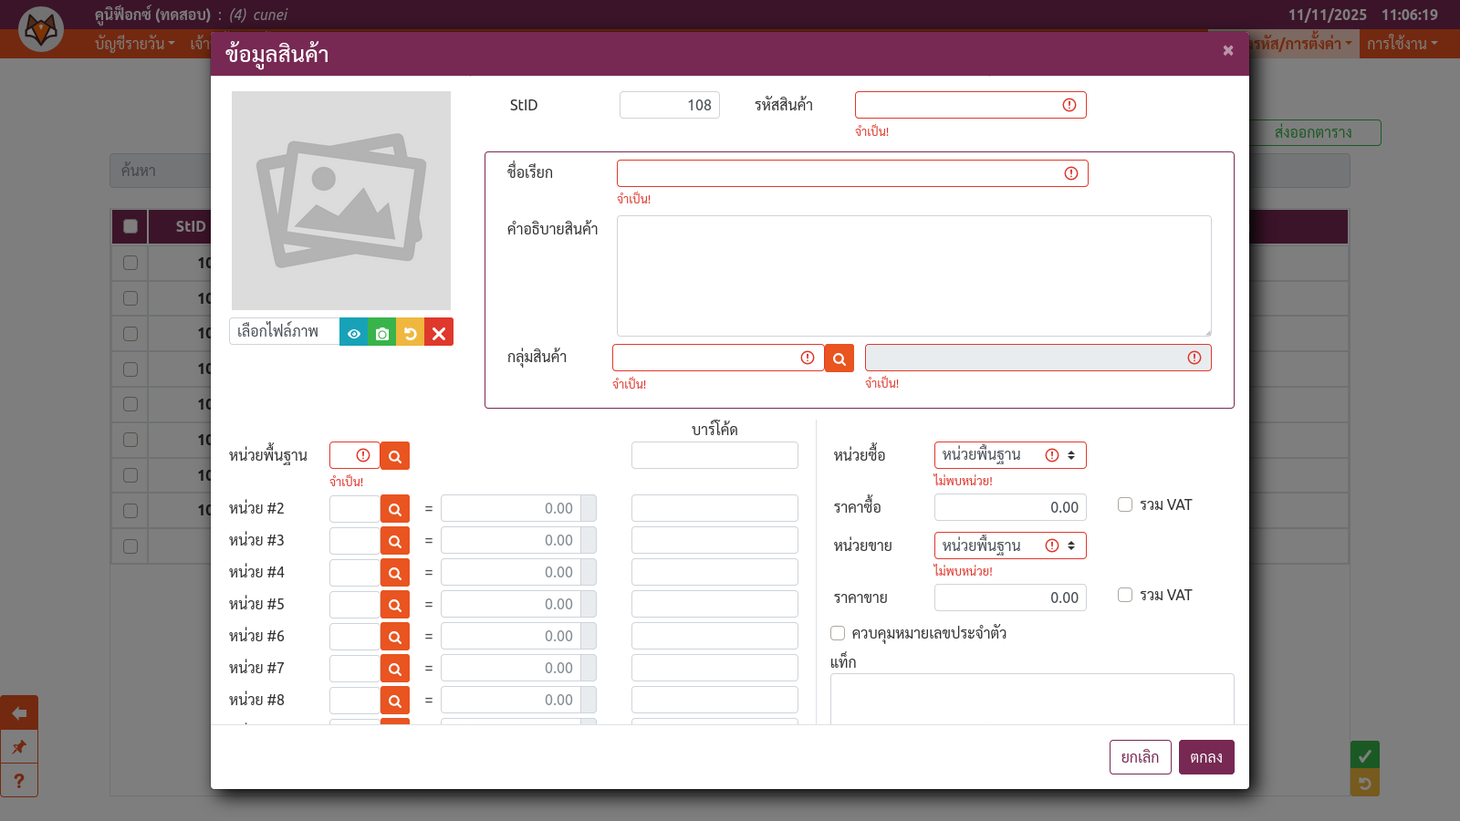Click the yellow undo image icon
This screenshot has width=1460, height=821.
pos(411,333)
